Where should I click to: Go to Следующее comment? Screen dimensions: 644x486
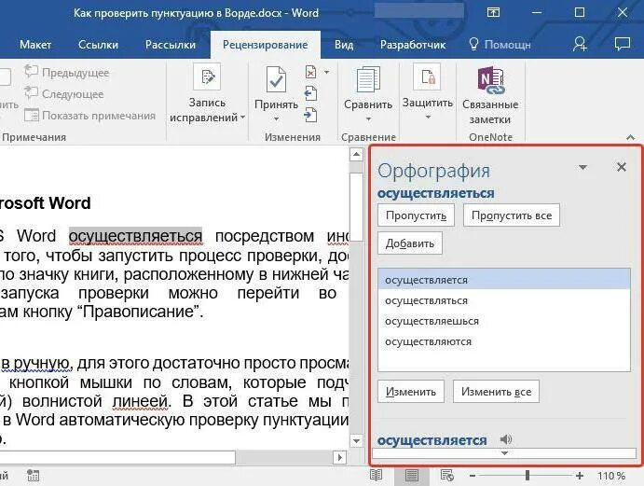64,93
